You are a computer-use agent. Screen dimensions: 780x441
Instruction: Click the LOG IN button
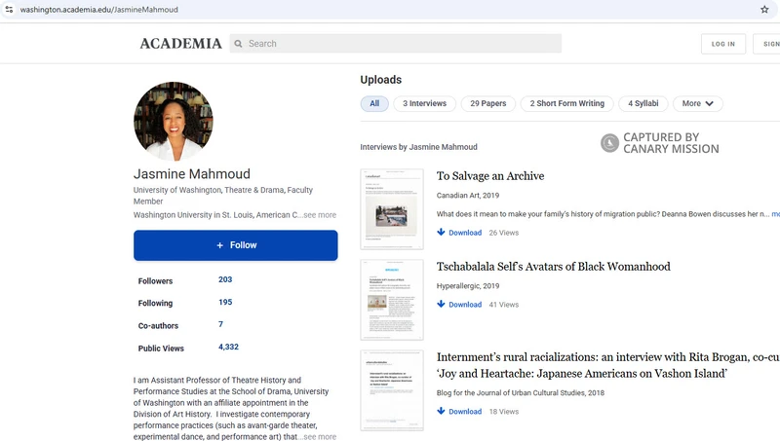(723, 44)
